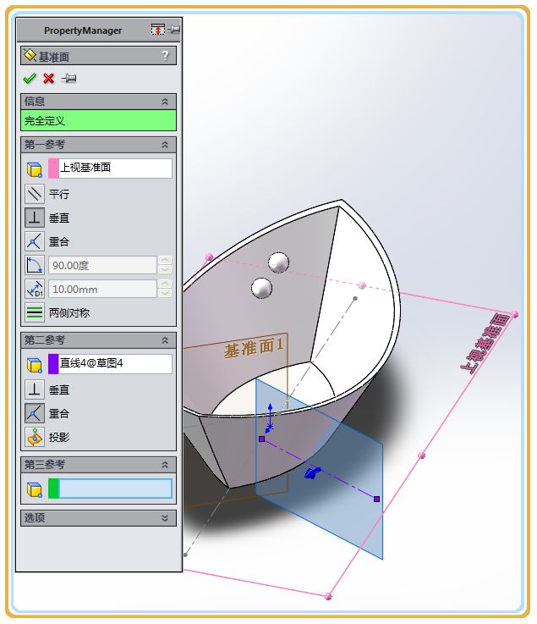The image size is (537, 624).
Task: Click the PropertyManager header split panel icon
Action: point(158,30)
